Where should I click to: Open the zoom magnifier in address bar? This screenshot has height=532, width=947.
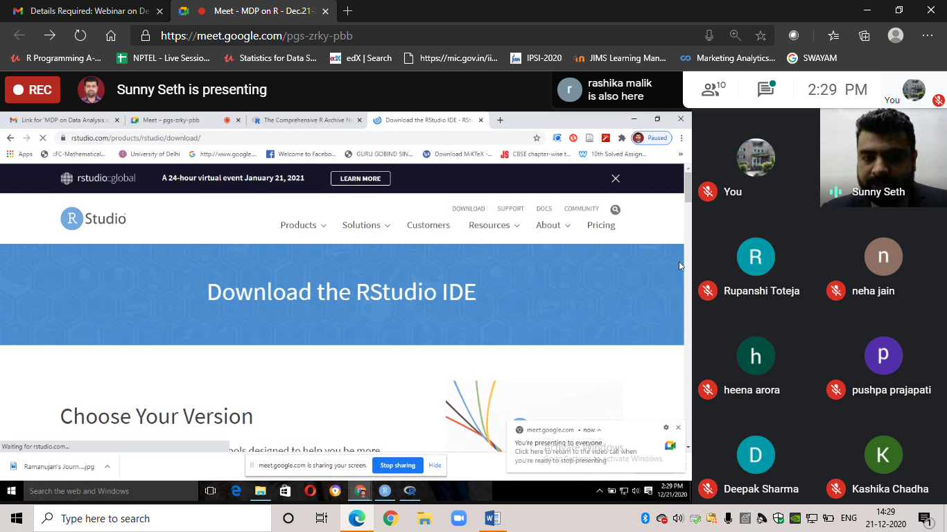pyautogui.click(x=735, y=35)
